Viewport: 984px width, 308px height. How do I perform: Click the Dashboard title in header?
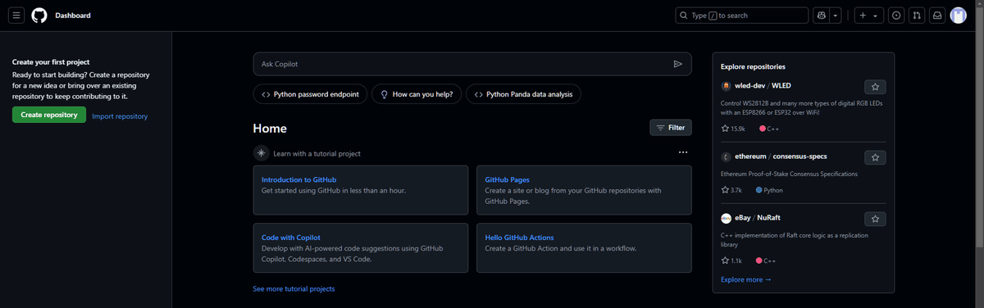73,16
